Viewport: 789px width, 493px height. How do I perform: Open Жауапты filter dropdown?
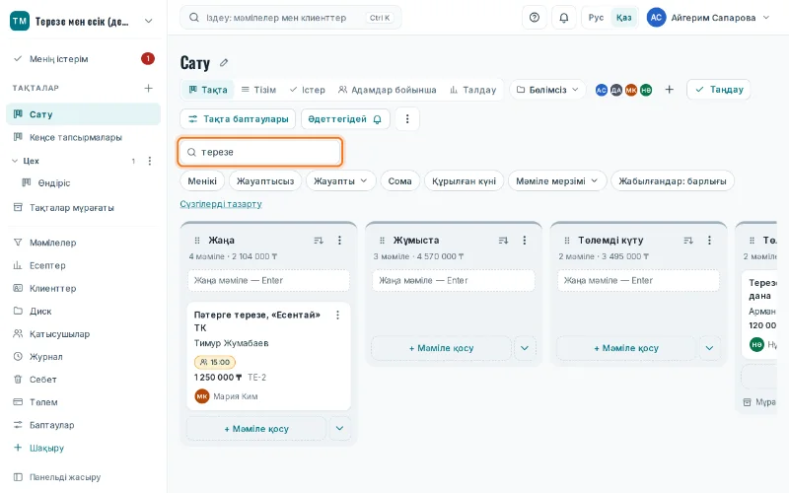[x=340, y=181]
